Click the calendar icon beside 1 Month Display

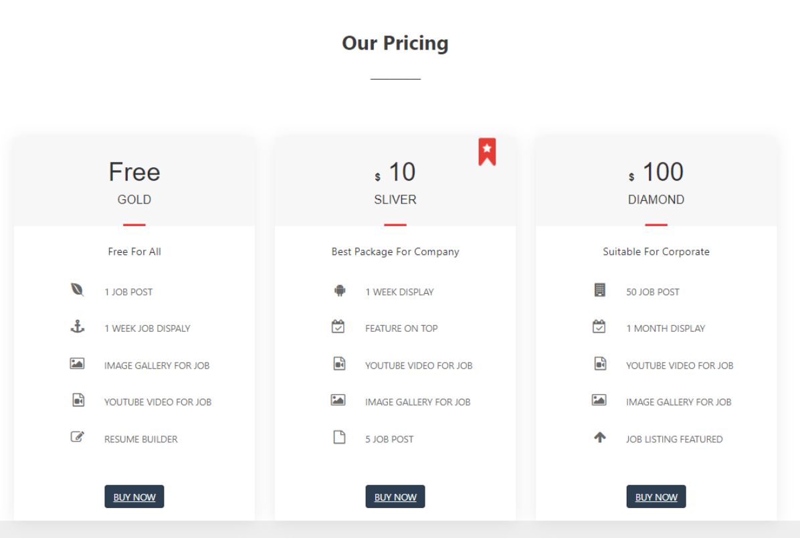click(599, 327)
